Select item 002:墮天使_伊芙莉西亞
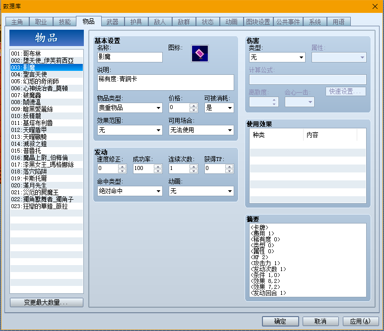 pyautogui.click(x=47, y=60)
